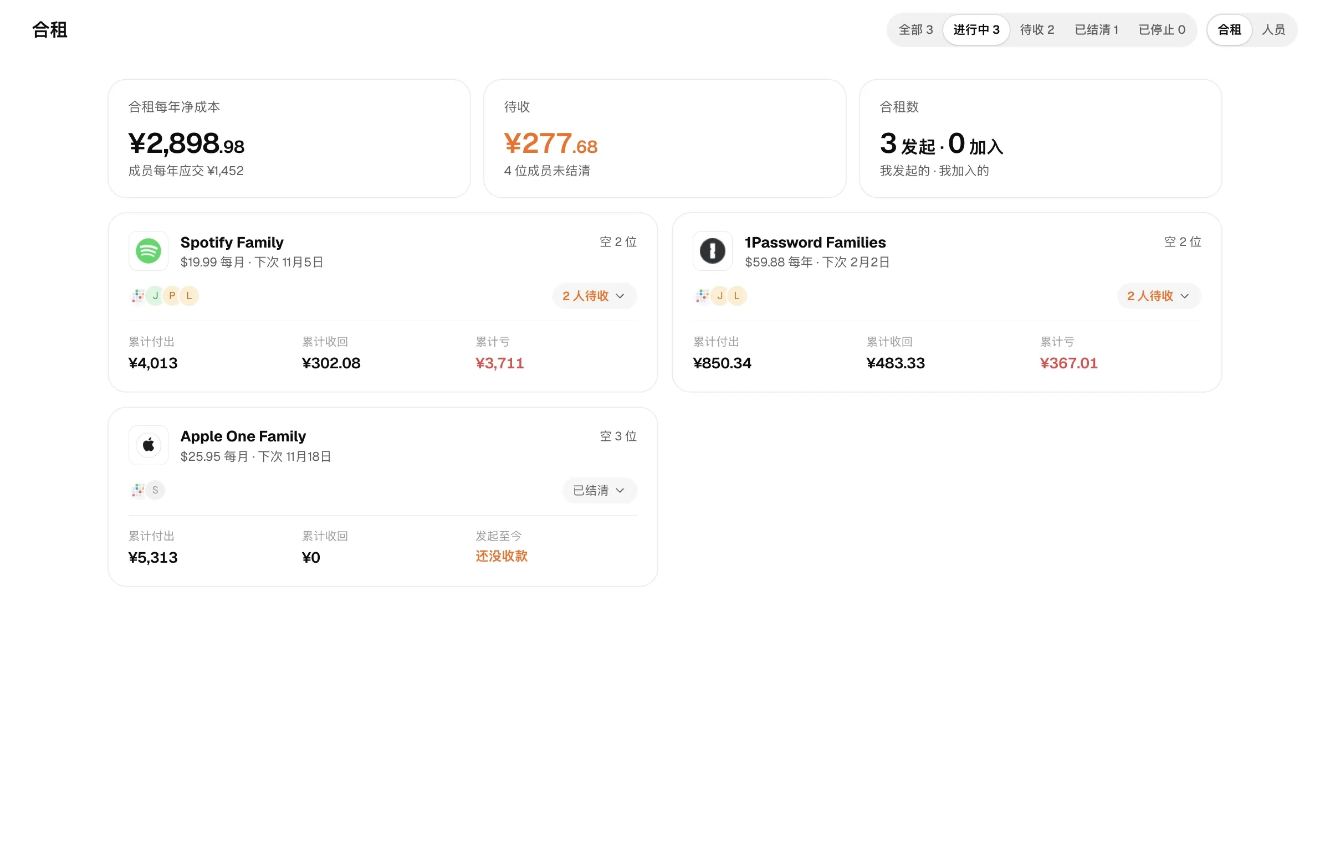1330x864 pixels.
Task: Click 空 2 位 on Spotify Family card
Action: point(618,242)
